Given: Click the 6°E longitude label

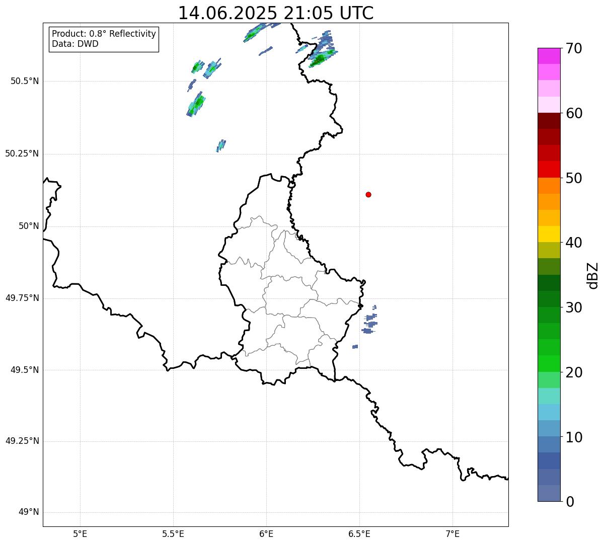Looking at the screenshot, I should point(266,533).
